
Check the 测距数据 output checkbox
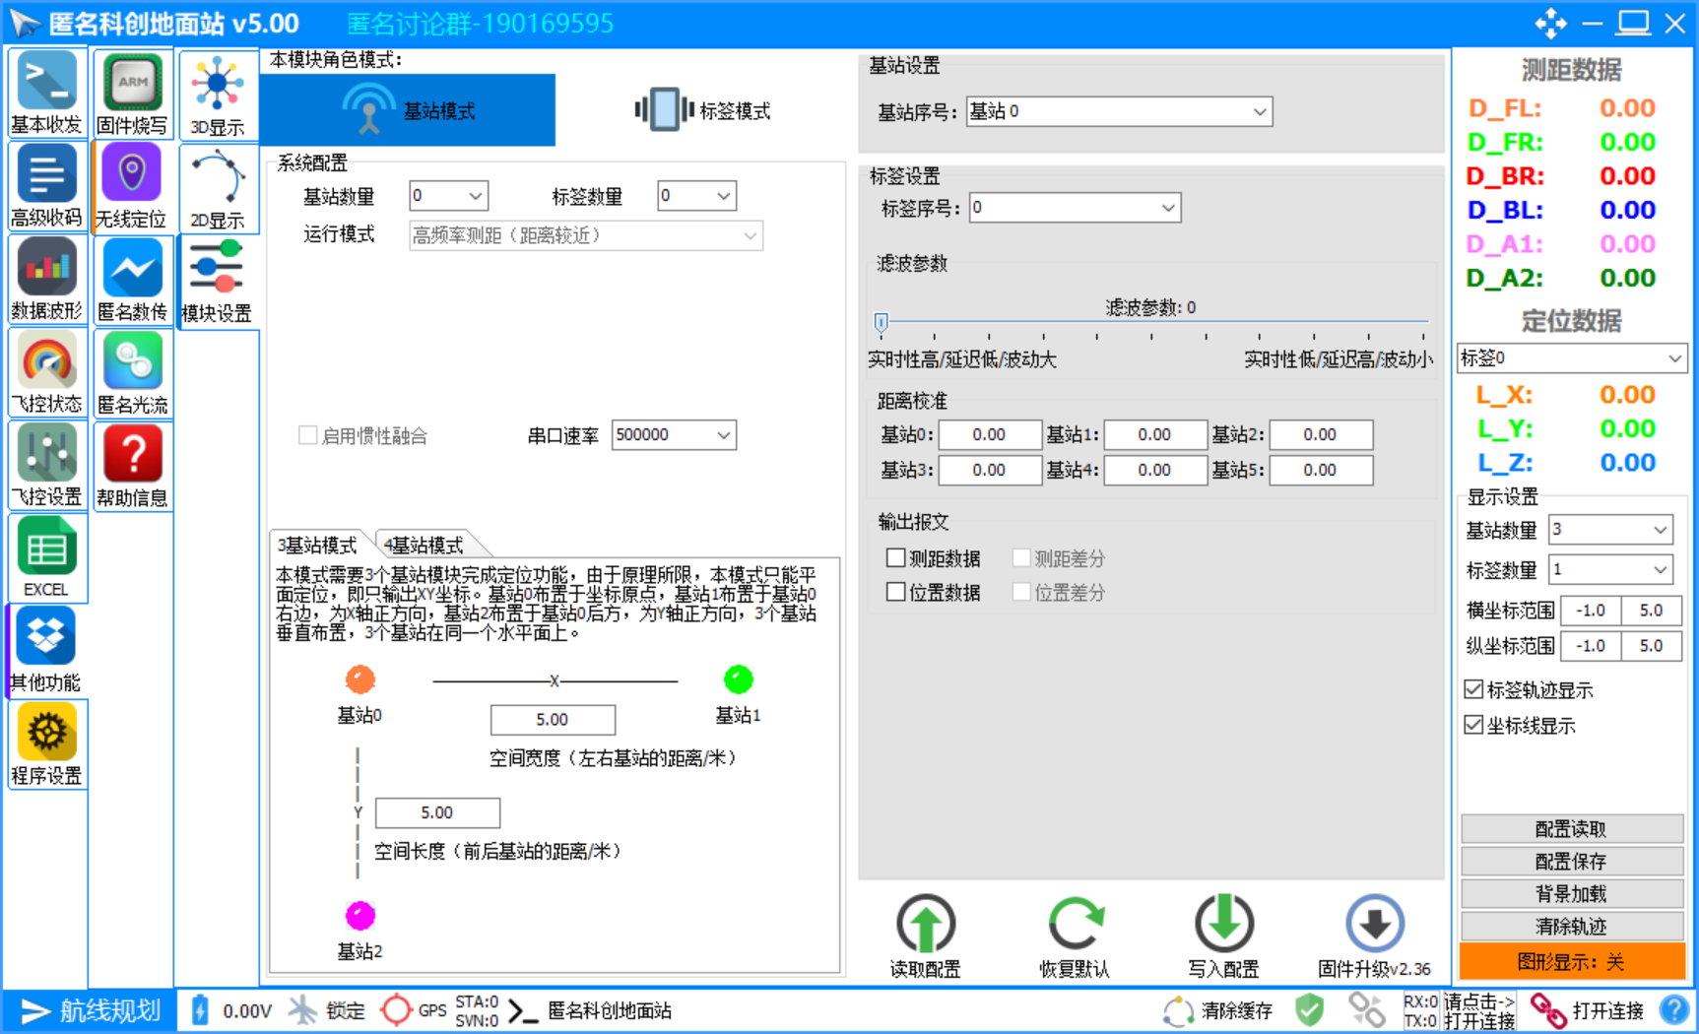point(895,558)
